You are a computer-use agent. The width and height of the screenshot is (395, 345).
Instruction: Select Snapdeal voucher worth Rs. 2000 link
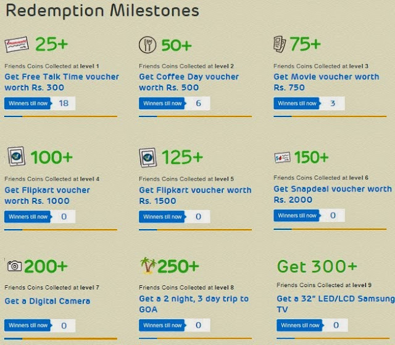pos(332,195)
